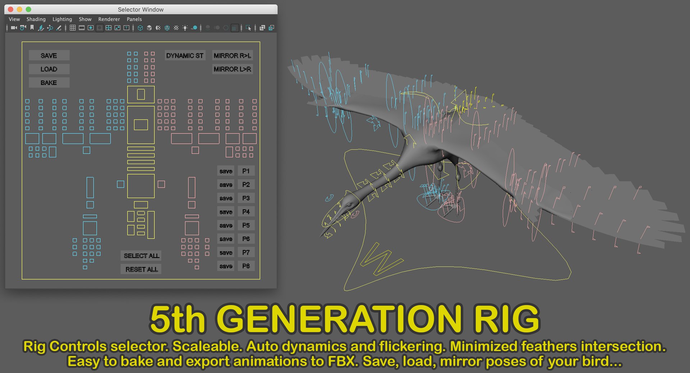The image size is (690, 373).
Task: Toggle the 2D Pan/Zoom icon
Action: click(x=50, y=28)
